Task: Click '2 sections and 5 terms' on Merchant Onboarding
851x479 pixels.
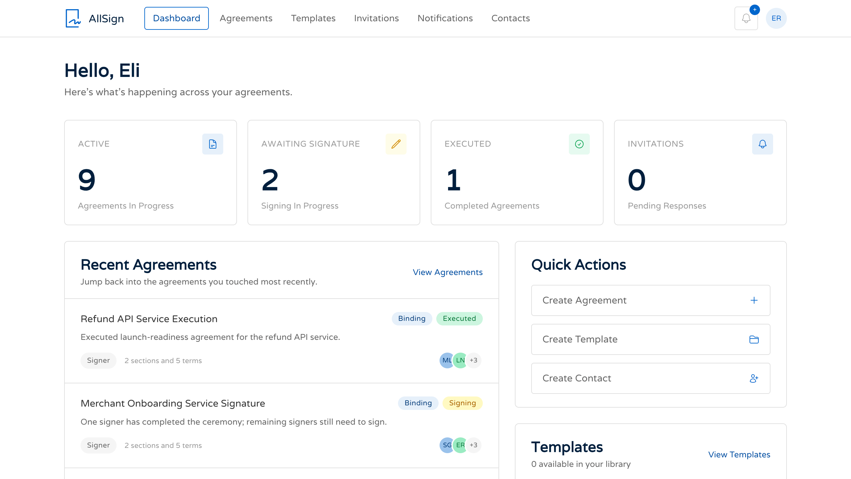Action: tap(163, 445)
